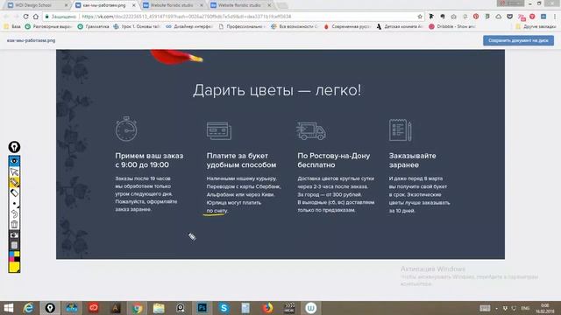
Task: Click heading Примем ваш заказ с 9:00 до 19:00
Action: pyautogui.click(x=149, y=160)
